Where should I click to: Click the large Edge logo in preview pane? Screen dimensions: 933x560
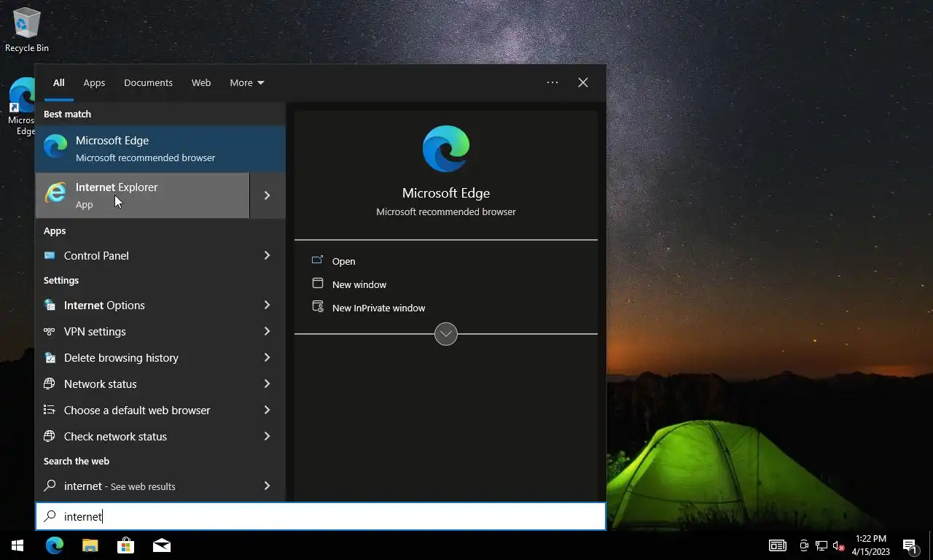(446, 149)
